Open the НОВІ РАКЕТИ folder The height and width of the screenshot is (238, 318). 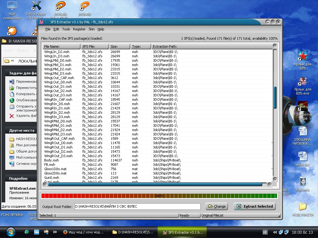click(302, 209)
